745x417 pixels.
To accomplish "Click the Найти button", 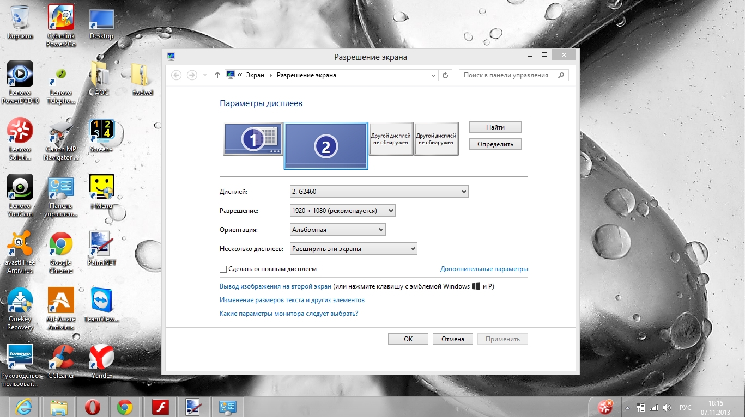I will (x=495, y=127).
